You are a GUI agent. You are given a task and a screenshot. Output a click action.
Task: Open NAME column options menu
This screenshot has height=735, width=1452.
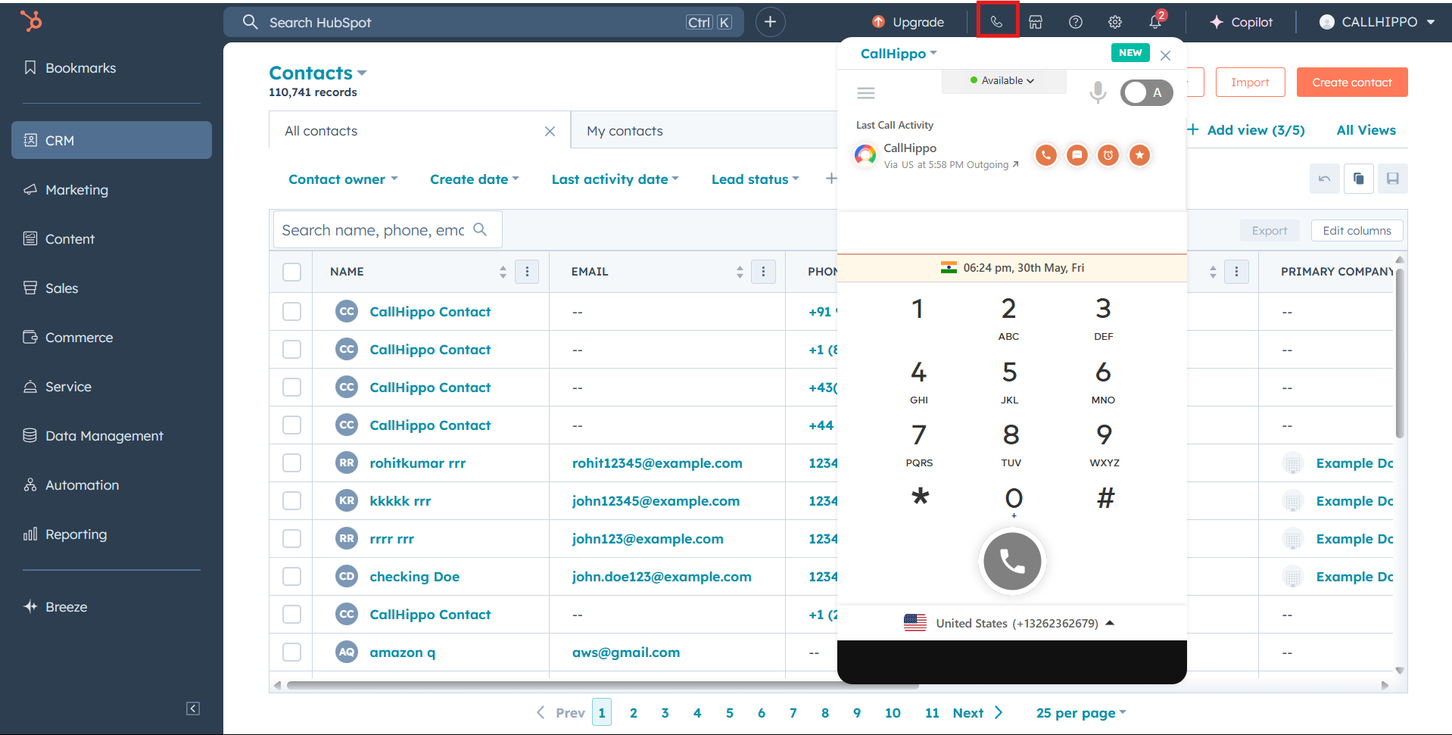(x=527, y=272)
